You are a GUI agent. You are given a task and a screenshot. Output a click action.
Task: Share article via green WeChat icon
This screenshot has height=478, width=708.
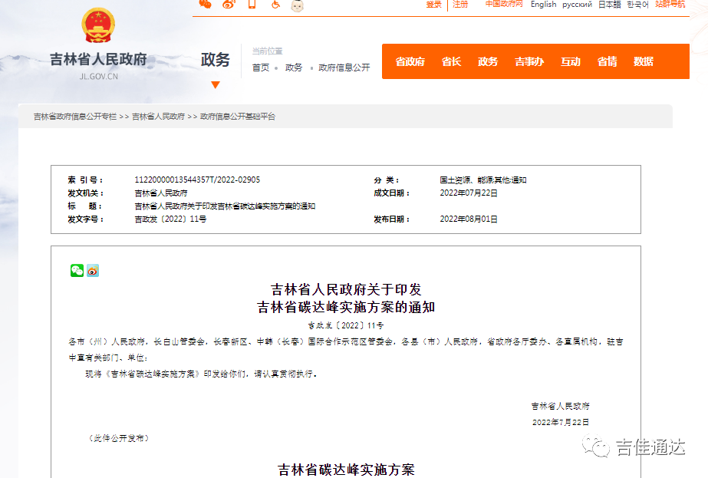[x=77, y=270]
